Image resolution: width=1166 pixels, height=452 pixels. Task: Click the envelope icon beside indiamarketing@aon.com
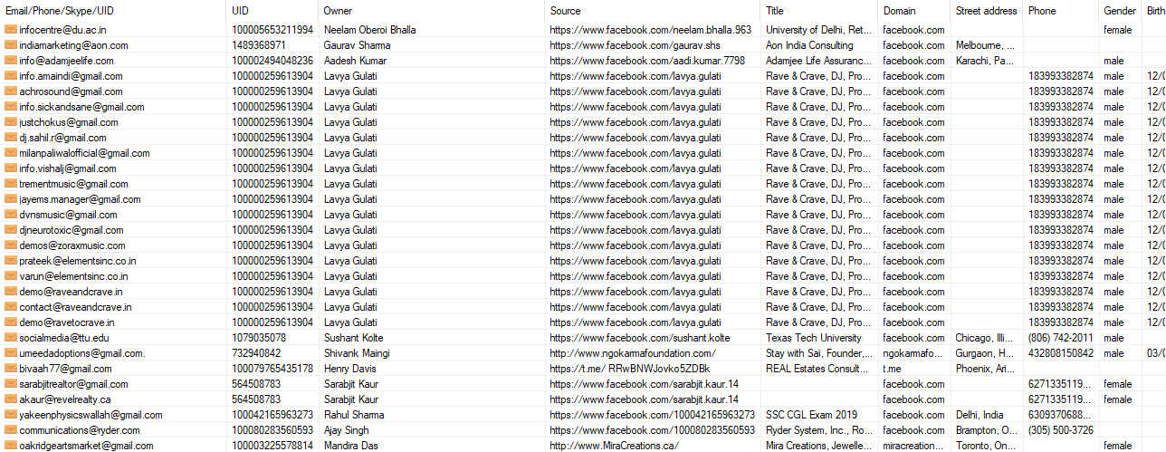click(x=11, y=45)
